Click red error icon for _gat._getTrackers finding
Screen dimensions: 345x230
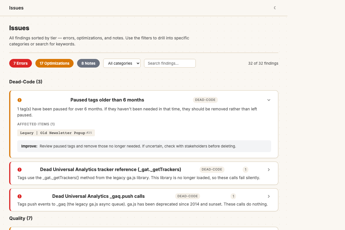pos(20,170)
